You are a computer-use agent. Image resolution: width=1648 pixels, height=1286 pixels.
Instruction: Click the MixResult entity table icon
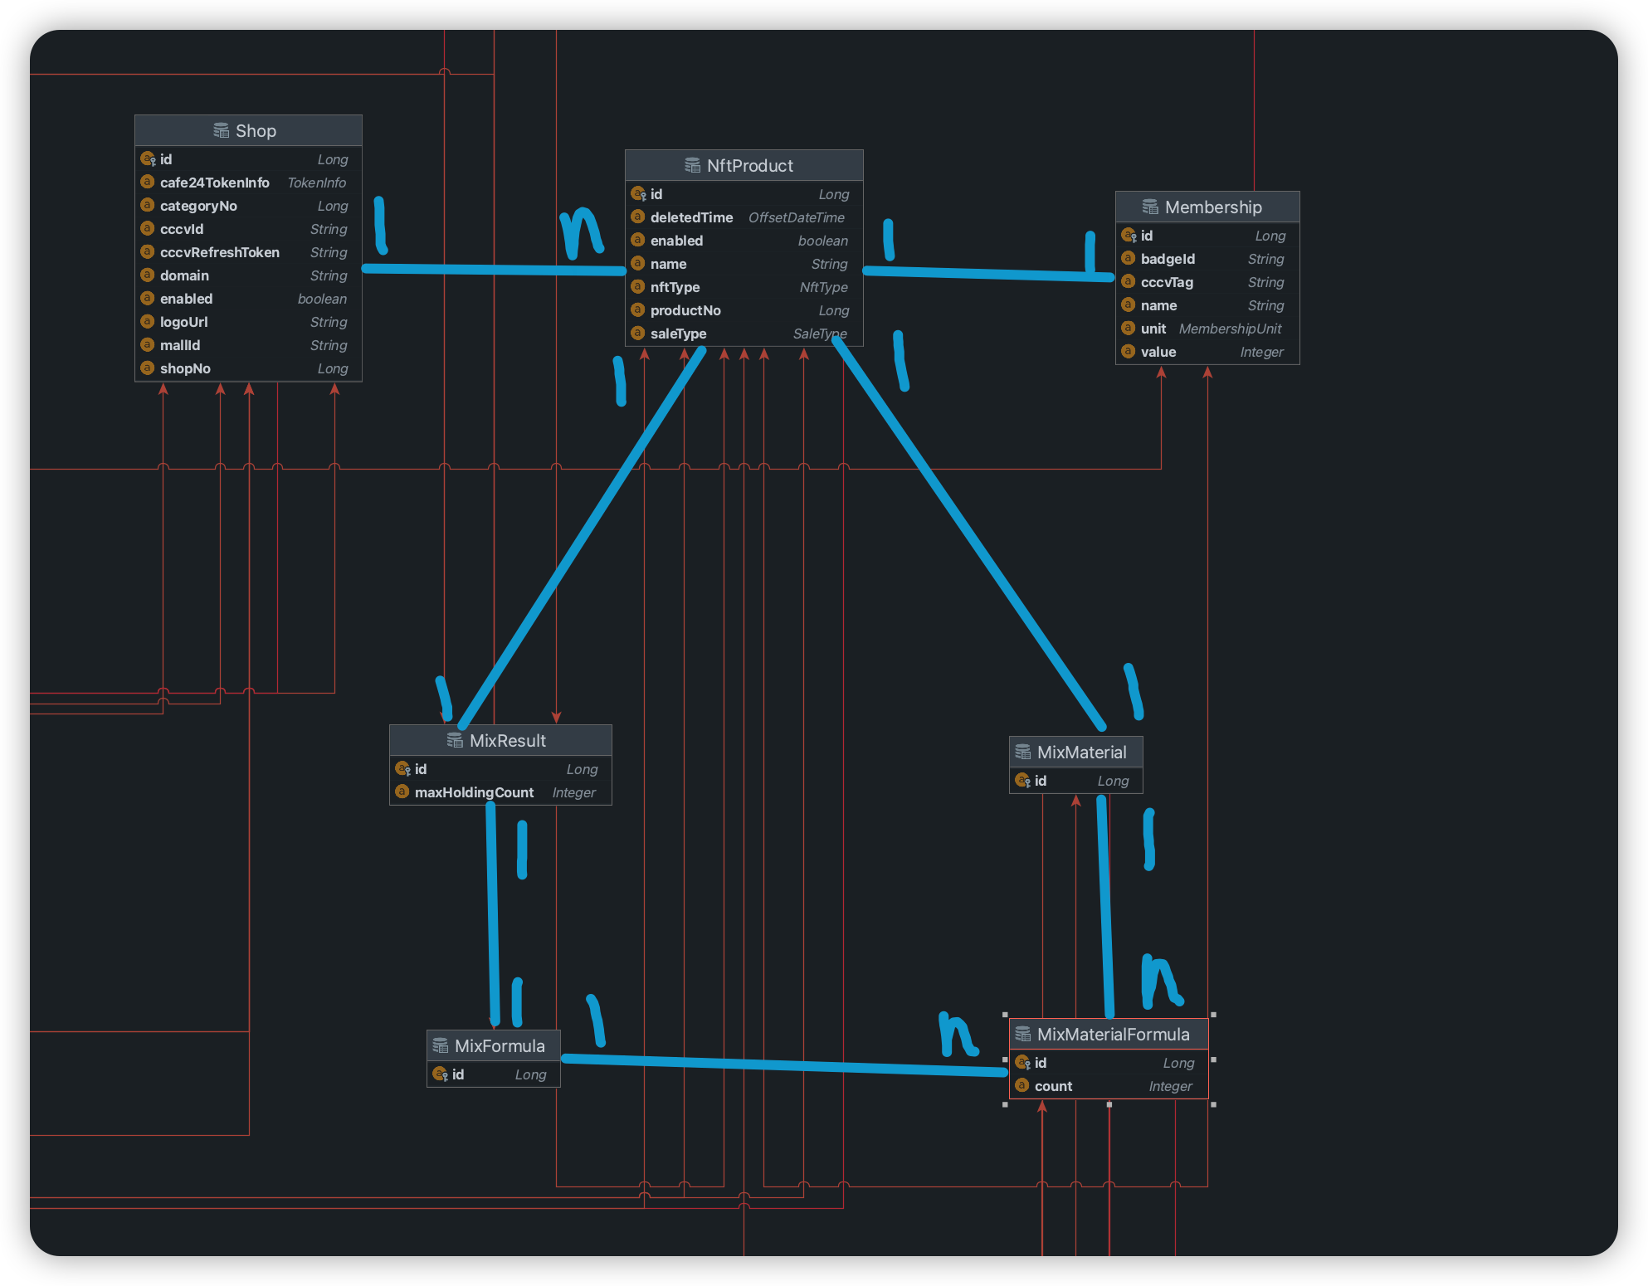click(455, 740)
